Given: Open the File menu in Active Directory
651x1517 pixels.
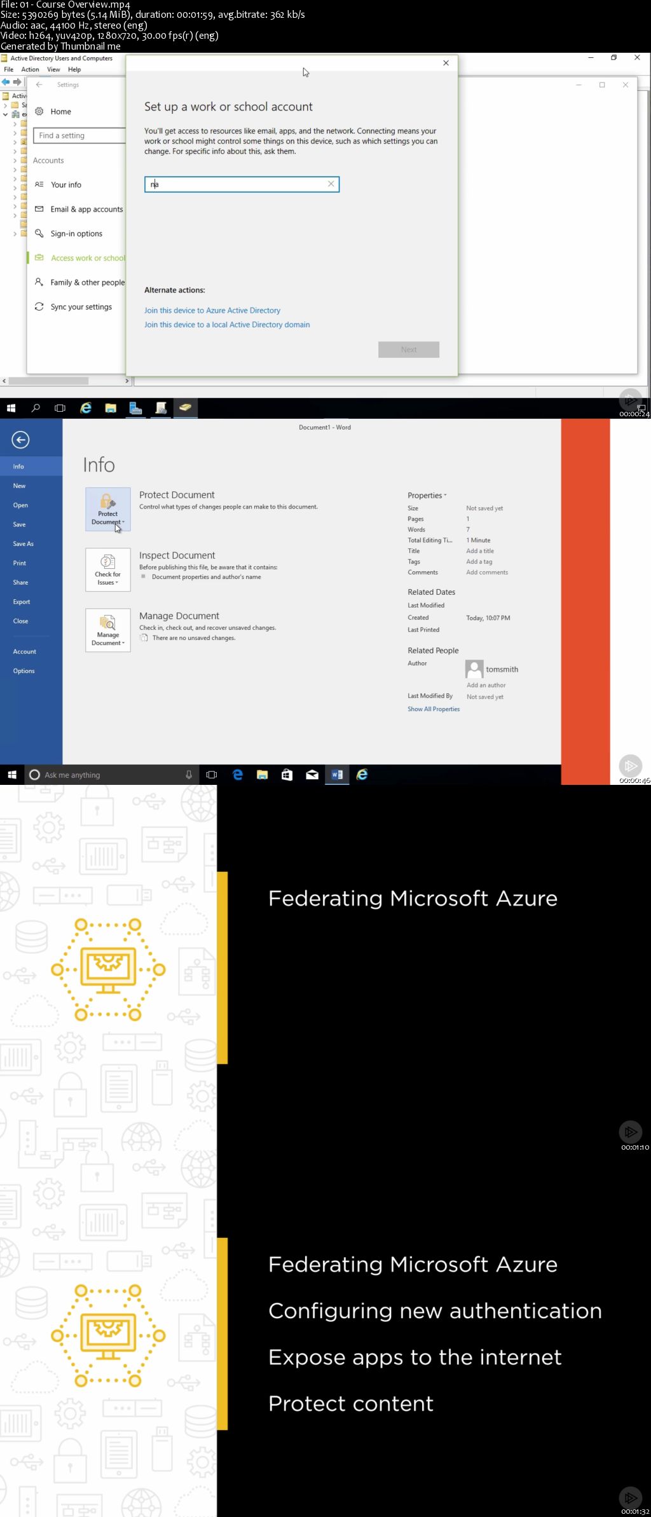Looking at the screenshot, I should point(9,69).
